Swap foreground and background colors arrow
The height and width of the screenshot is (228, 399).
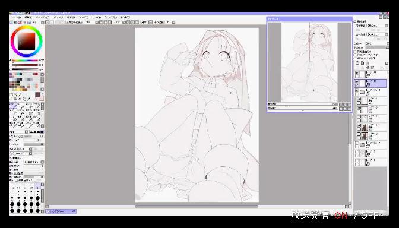click(x=42, y=94)
